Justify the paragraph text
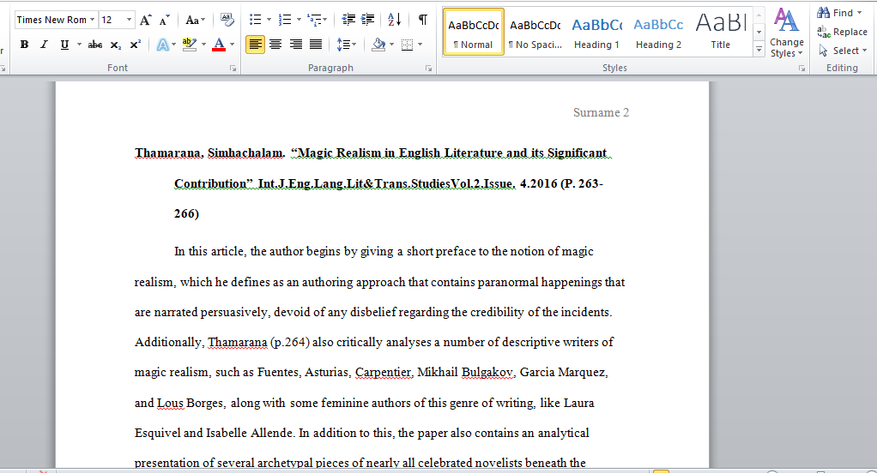 tap(316, 44)
